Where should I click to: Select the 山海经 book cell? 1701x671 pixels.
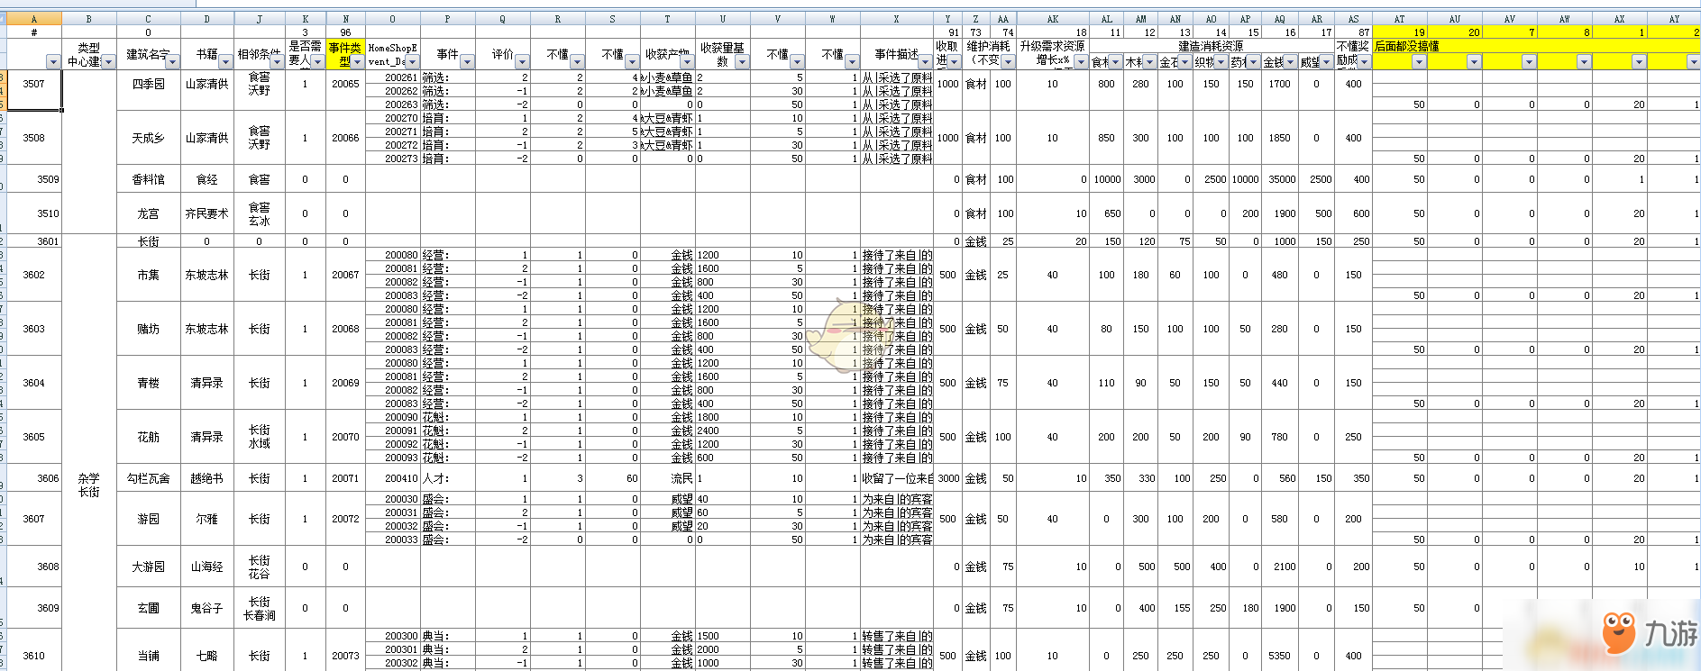click(207, 567)
